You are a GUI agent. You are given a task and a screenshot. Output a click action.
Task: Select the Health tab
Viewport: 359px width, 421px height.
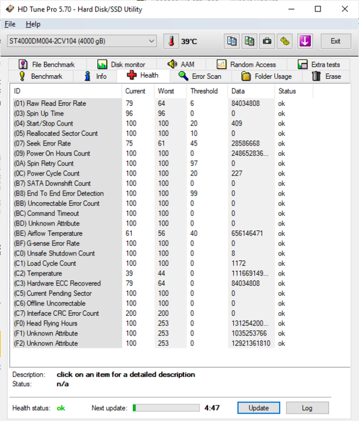point(143,75)
